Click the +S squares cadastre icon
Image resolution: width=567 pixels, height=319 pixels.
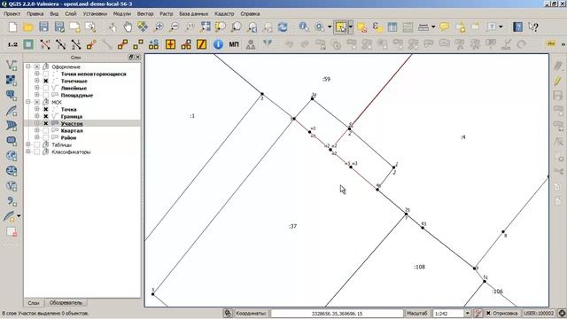click(153, 44)
